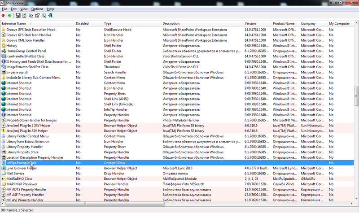
Task: Click the Shell Link (Unicode) type cell
Action: tap(118, 104)
